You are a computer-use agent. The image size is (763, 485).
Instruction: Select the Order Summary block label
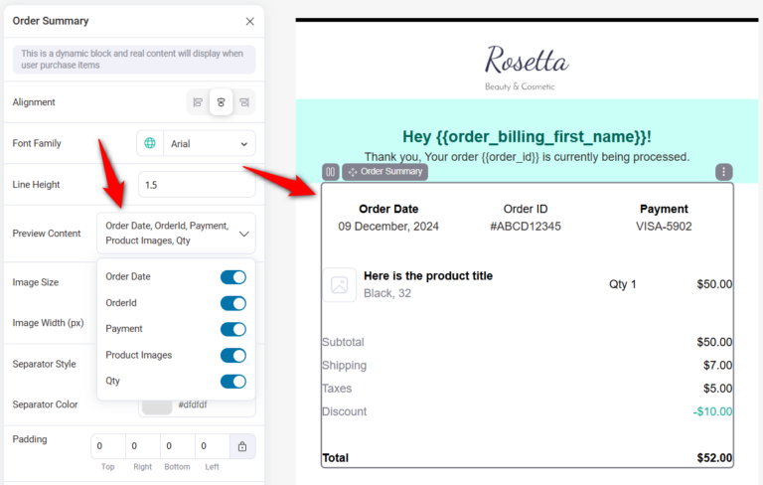[385, 172]
